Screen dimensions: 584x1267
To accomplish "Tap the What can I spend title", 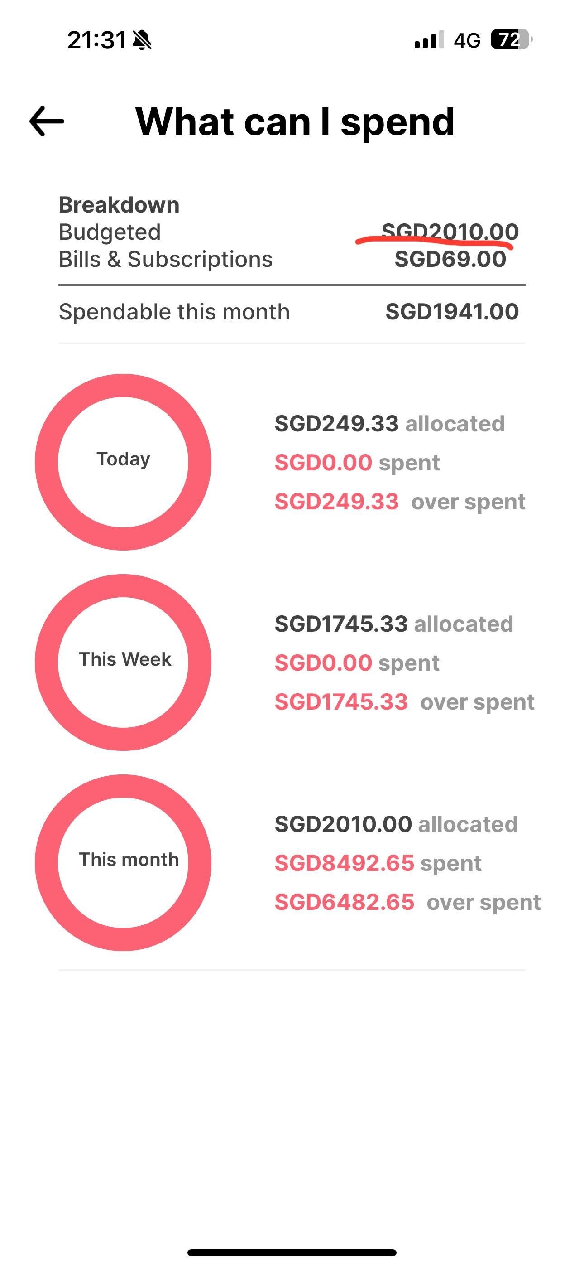I will (295, 121).
